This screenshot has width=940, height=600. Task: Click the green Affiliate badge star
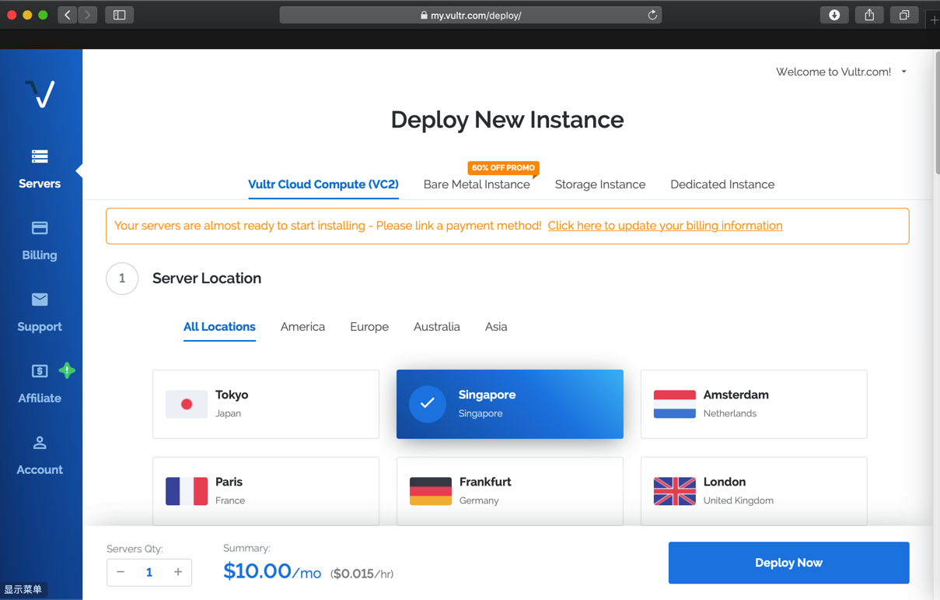point(67,370)
